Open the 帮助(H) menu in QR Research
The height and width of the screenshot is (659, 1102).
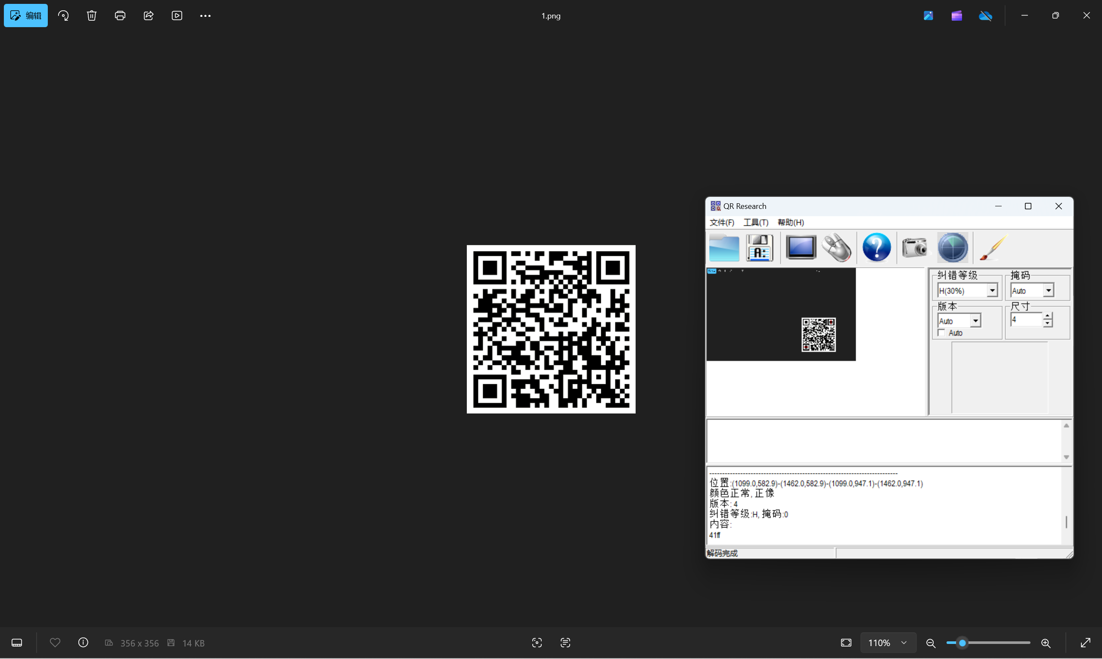(x=791, y=223)
